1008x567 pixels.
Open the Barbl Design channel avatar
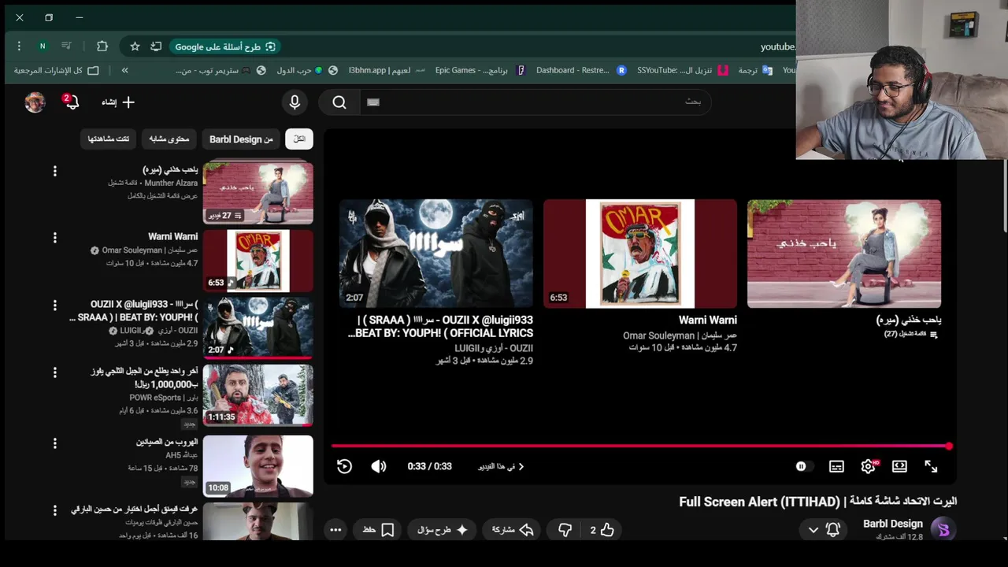coord(943,529)
